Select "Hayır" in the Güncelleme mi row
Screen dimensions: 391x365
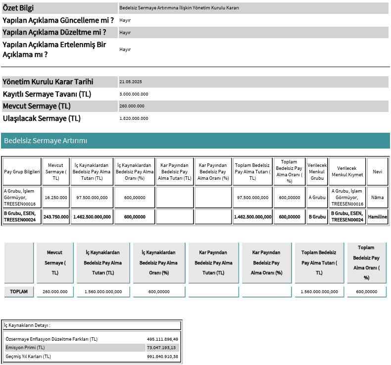(x=125, y=20)
